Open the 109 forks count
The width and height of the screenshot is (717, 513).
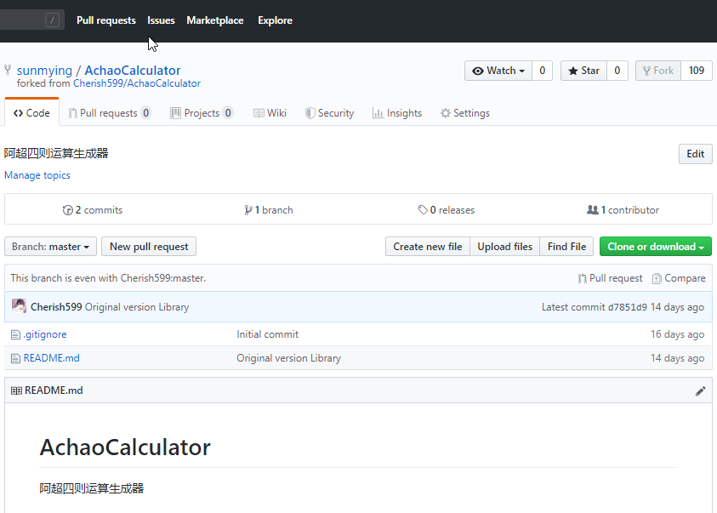(x=697, y=71)
